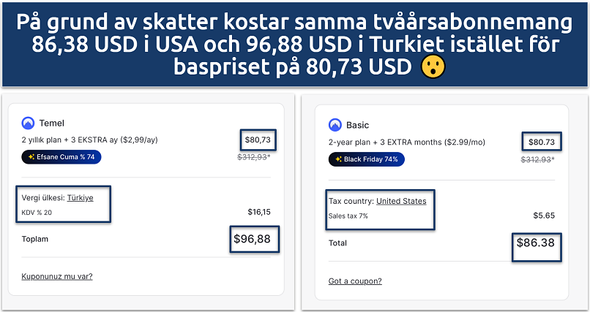Click the NordVPN logo beside Temel

point(28,123)
